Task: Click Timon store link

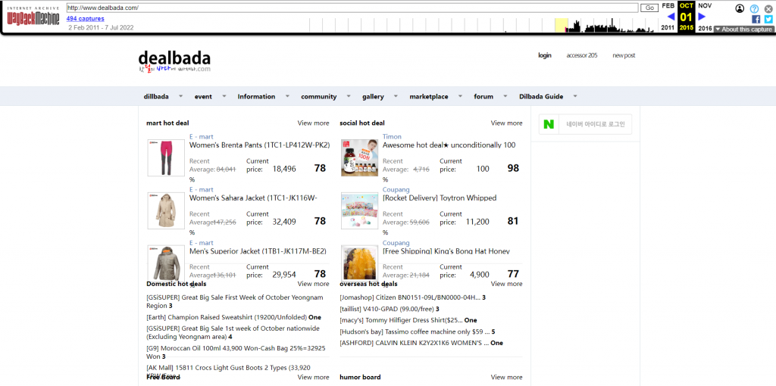Action: click(392, 136)
